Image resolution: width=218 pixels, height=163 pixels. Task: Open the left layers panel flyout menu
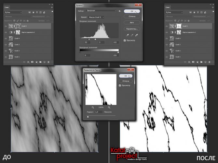(x=52, y=7)
